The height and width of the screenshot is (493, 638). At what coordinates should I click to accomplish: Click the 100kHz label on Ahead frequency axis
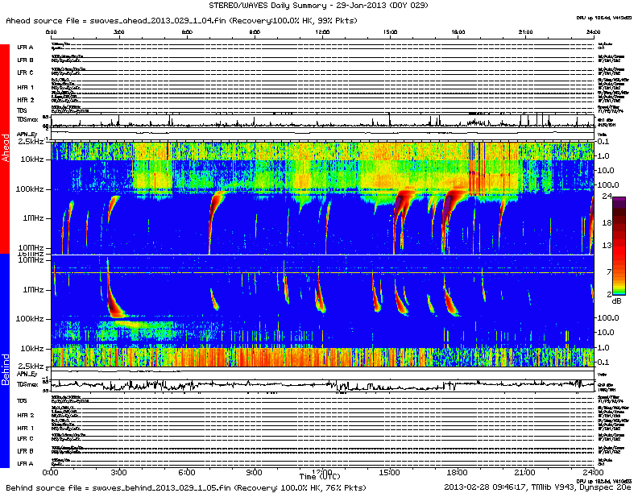point(32,188)
